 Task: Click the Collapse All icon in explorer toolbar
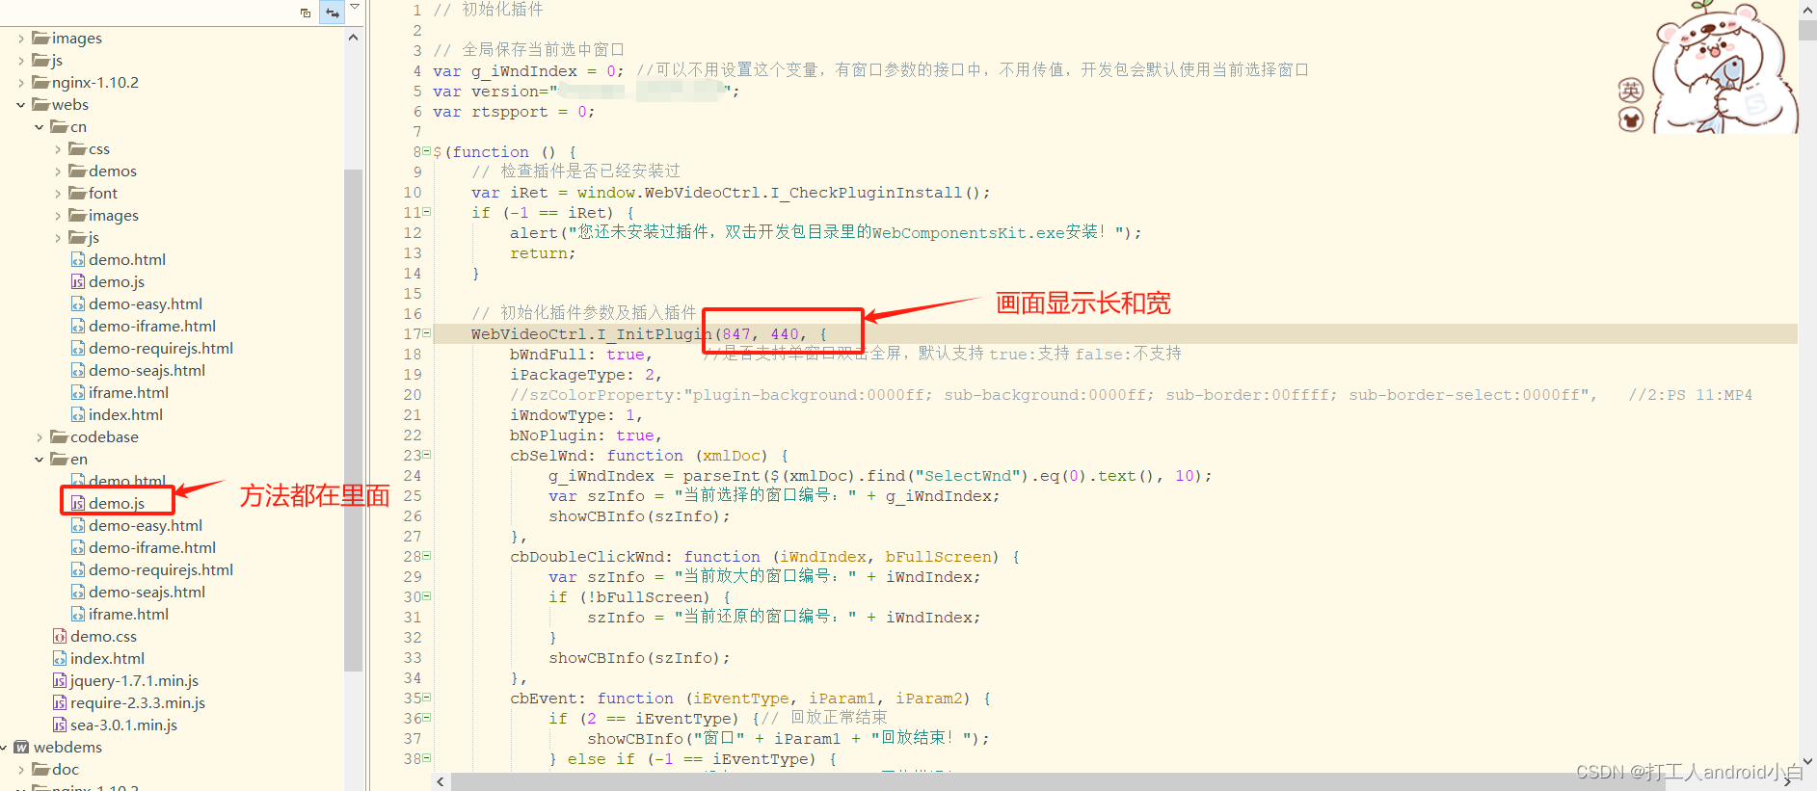pyautogui.click(x=306, y=13)
